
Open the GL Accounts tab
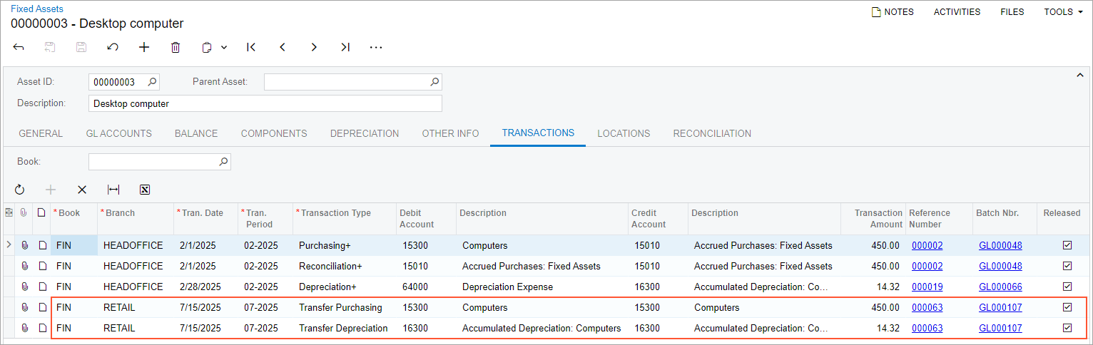coord(118,133)
